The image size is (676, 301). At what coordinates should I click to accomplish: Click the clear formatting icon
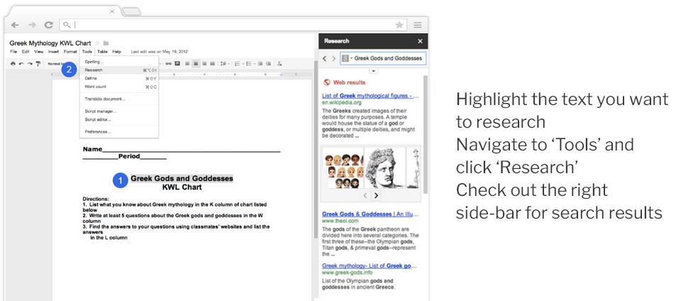(x=279, y=64)
